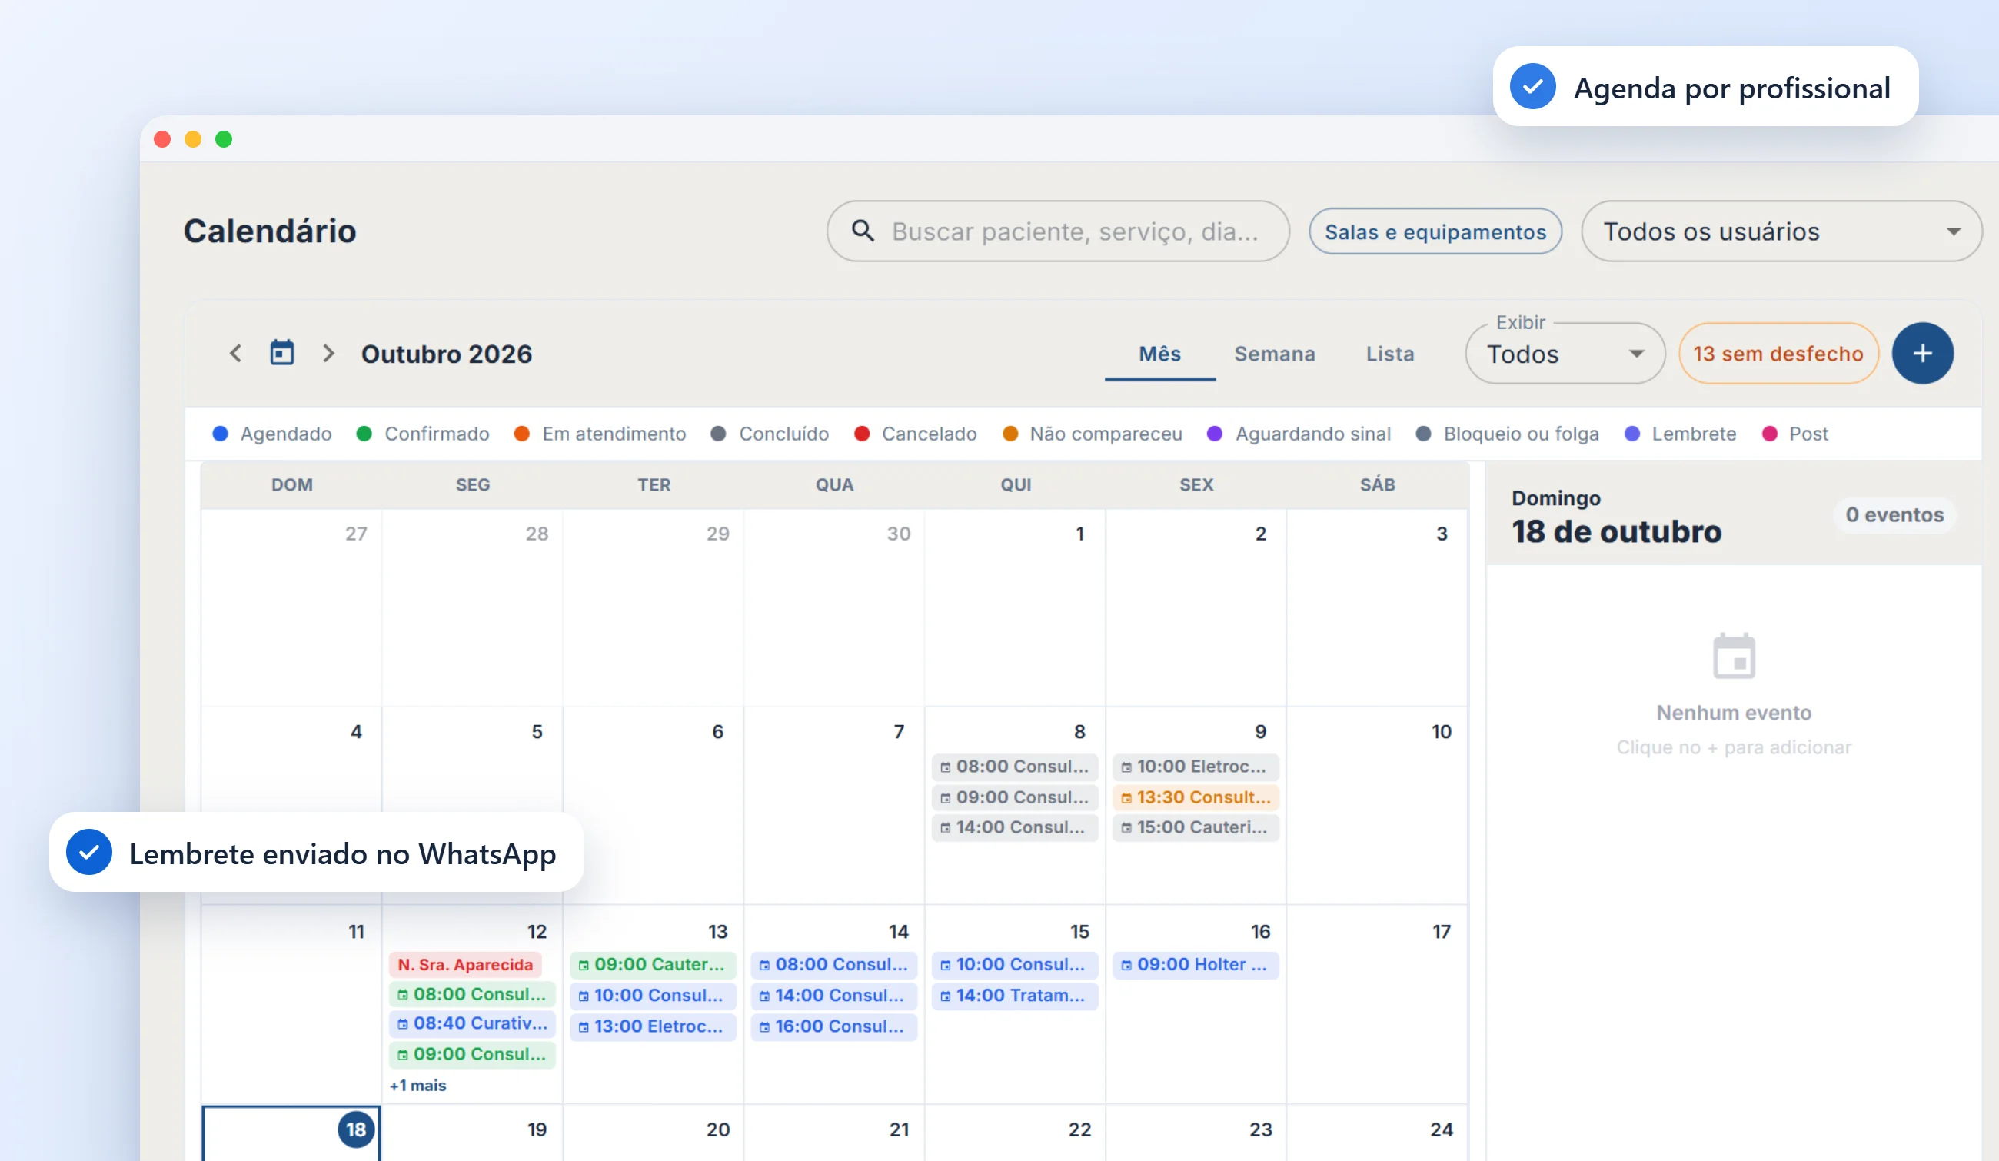
Task: Focus the Buscar paciente search field
Action: [1057, 231]
